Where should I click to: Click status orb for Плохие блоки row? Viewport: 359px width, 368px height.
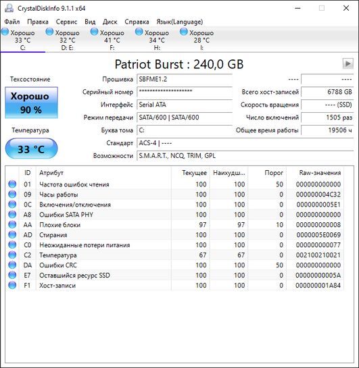click(x=12, y=225)
